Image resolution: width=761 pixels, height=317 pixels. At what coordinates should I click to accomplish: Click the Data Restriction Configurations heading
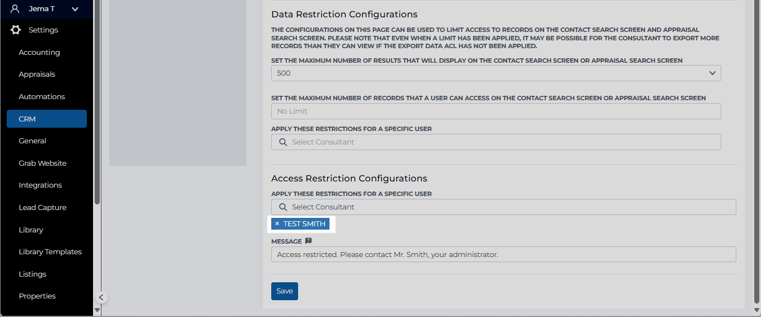point(344,14)
